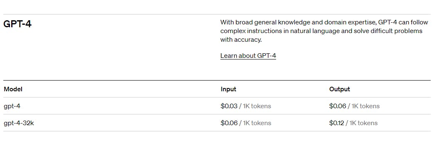Click the gpt-4 model name cell
The width and height of the screenshot is (432, 152).
point(12,106)
